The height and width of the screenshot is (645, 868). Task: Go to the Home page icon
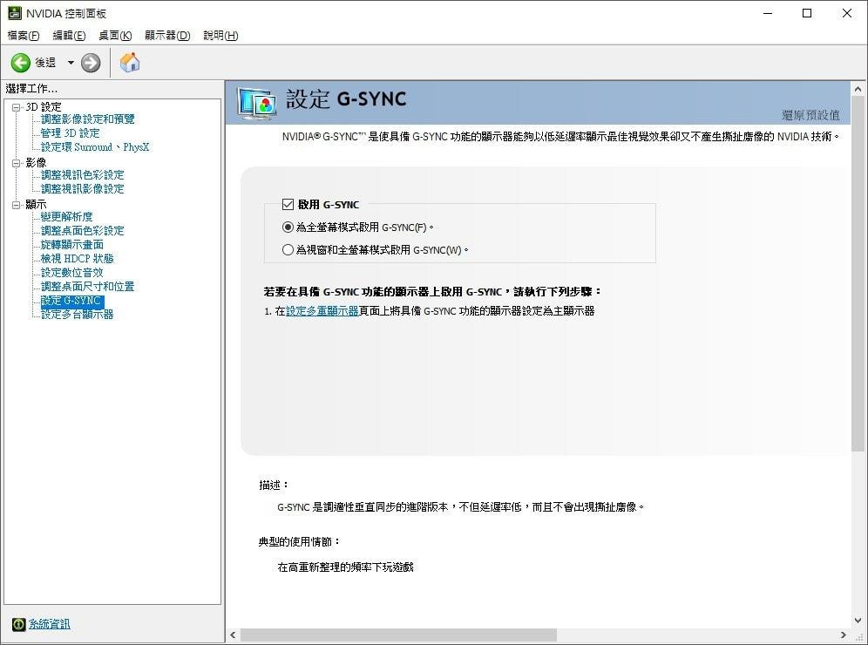tap(130, 63)
